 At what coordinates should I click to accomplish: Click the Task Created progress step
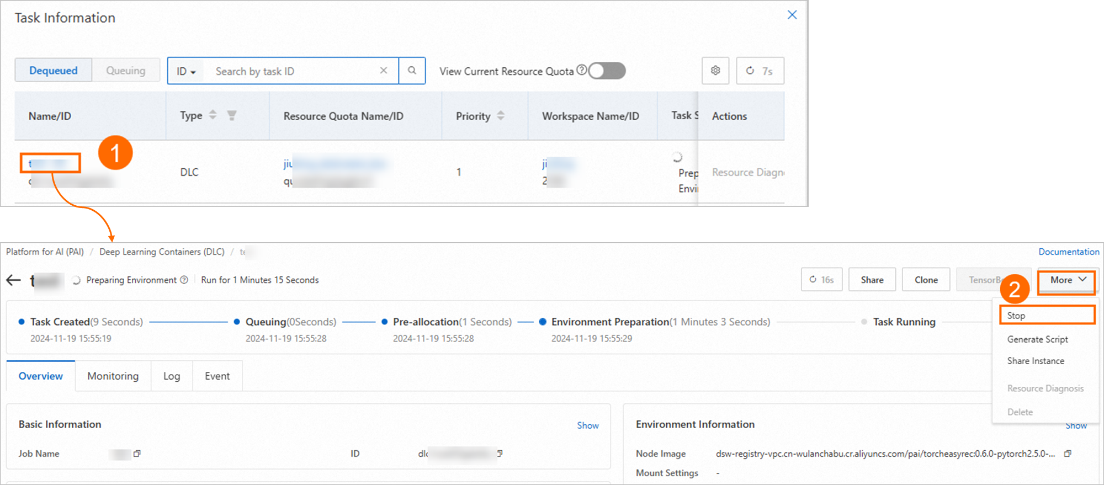click(x=87, y=322)
